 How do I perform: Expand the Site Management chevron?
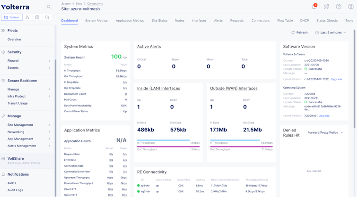(49, 125)
